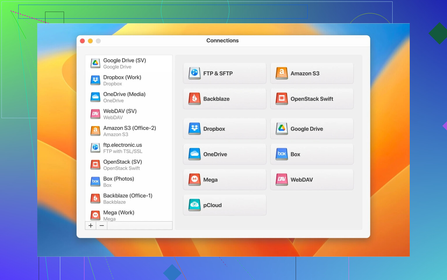Start a new Dropbox connection
Viewport: 447px width, 280px height.
(225, 129)
